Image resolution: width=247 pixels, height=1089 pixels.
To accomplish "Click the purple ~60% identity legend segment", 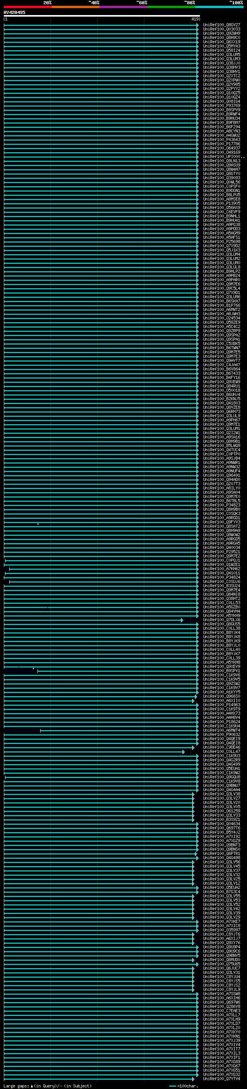I will [x=123, y=7].
